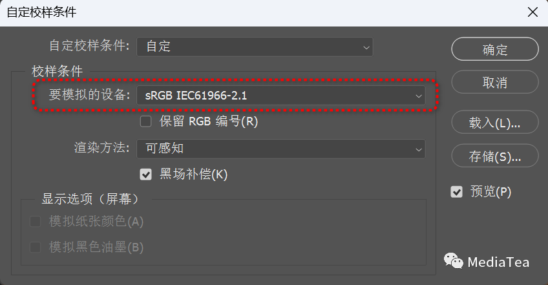Screen dimensions: 548x285
Task: Expand the 可感知 rendering intent dropdown
Action: (x=280, y=149)
